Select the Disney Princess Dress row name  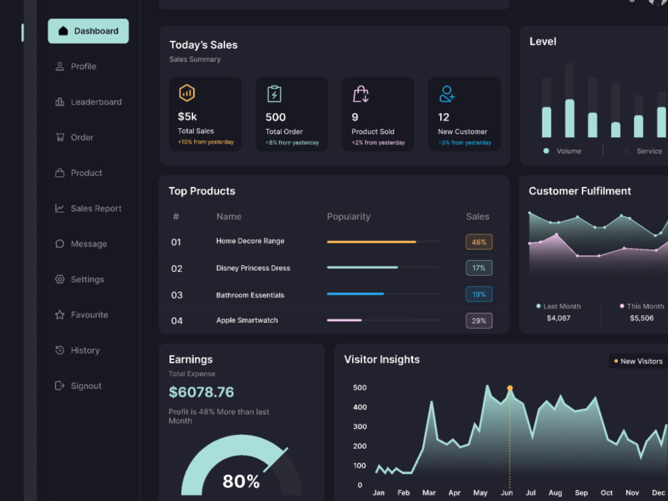pyautogui.click(x=253, y=268)
